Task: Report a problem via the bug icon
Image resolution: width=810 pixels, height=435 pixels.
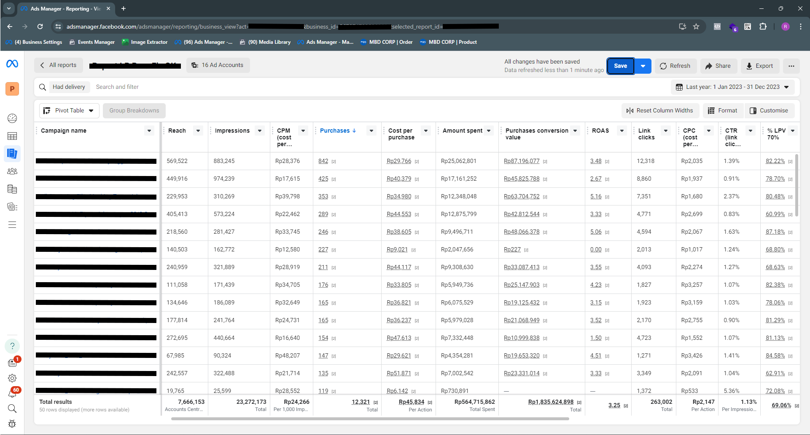Action: pyautogui.click(x=12, y=424)
